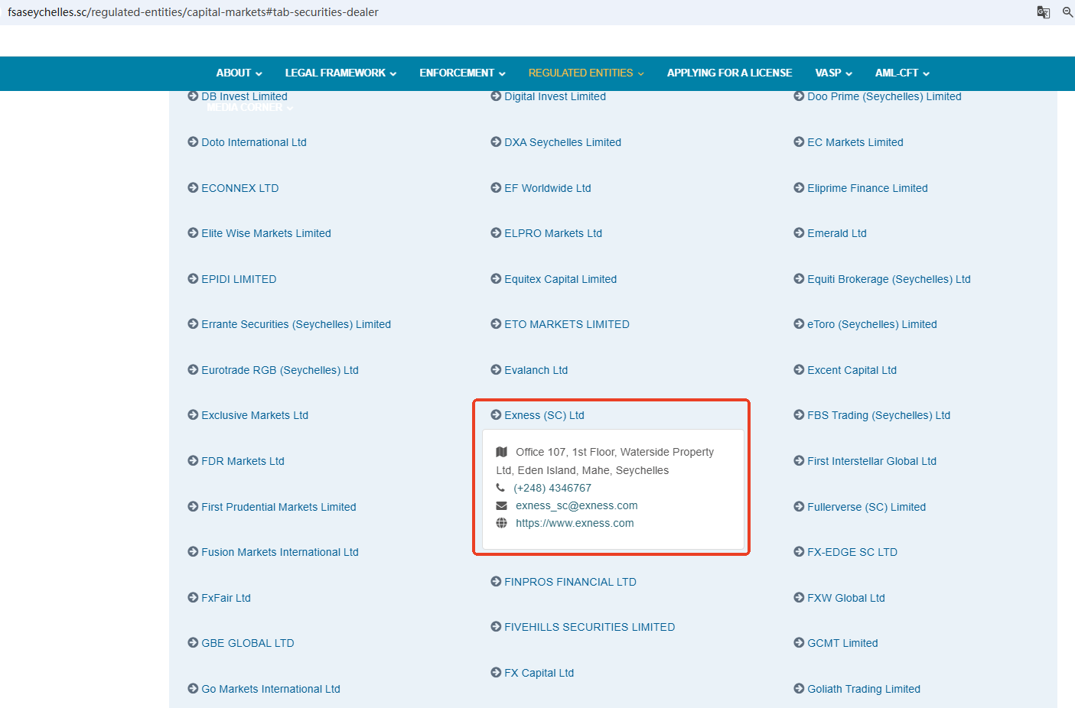Click the envelope icon in Exness details
This screenshot has height=708, width=1075.
point(502,505)
